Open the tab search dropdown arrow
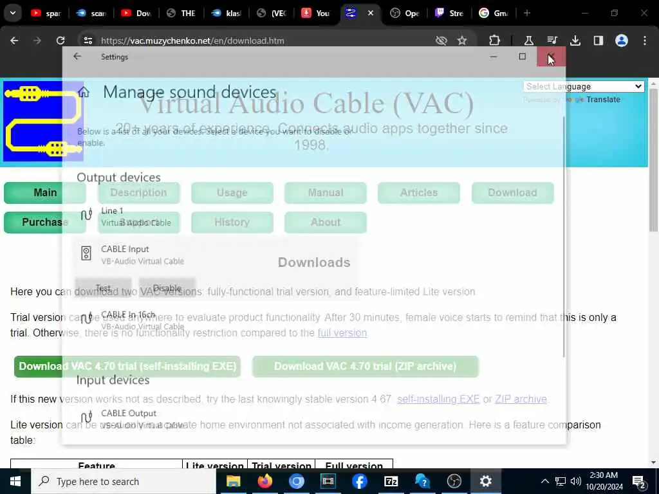This screenshot has height=494, width=659. (13, 13)
